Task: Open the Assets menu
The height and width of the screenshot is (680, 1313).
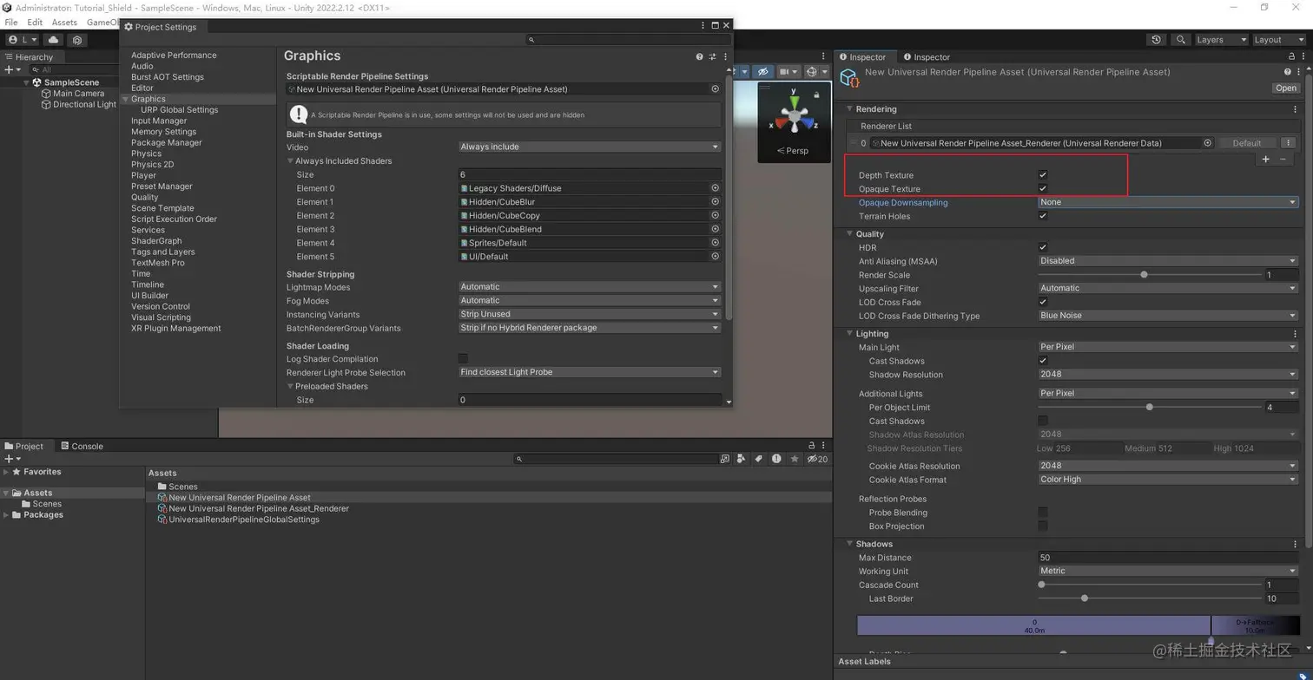Action: tap(64, 23)
